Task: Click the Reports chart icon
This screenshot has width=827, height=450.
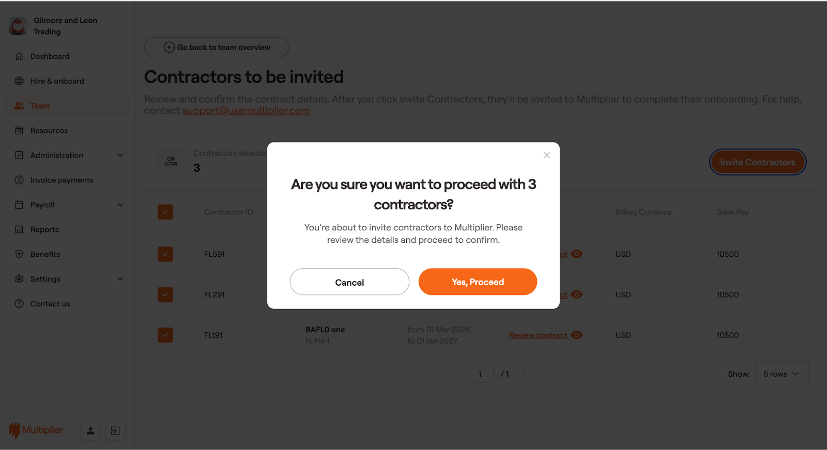Action: tap(19, 229)
